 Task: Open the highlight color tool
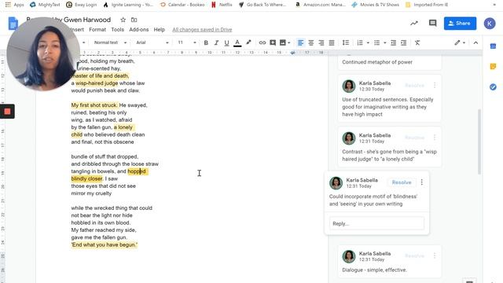click(x=248, y=42)
